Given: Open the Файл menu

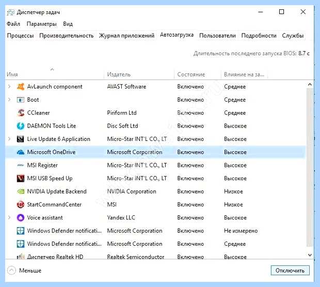Looking at the screenshot, I should point(13,24).
